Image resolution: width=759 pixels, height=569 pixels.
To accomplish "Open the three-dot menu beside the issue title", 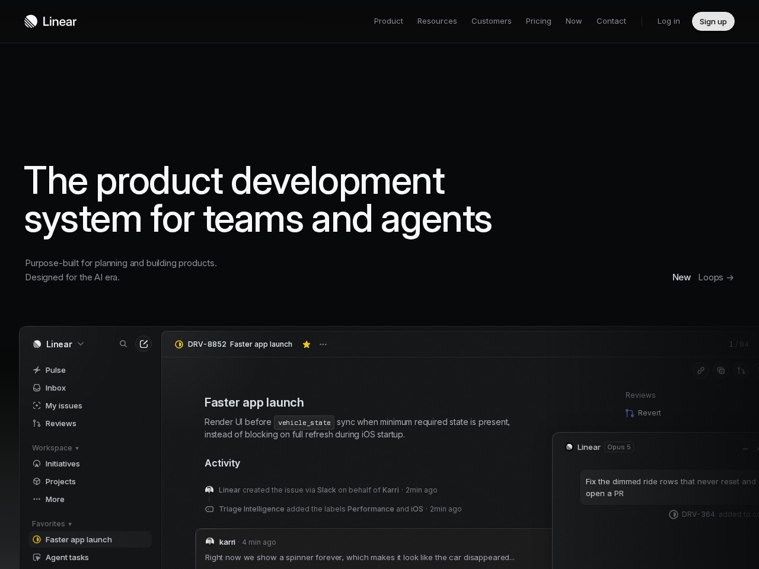I will click(x=323, y=344).
